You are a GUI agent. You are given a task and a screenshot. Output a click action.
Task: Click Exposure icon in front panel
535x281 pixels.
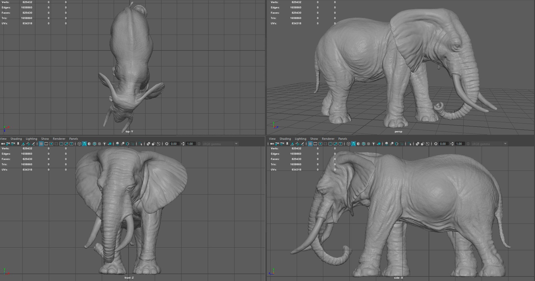click(167, 144)
